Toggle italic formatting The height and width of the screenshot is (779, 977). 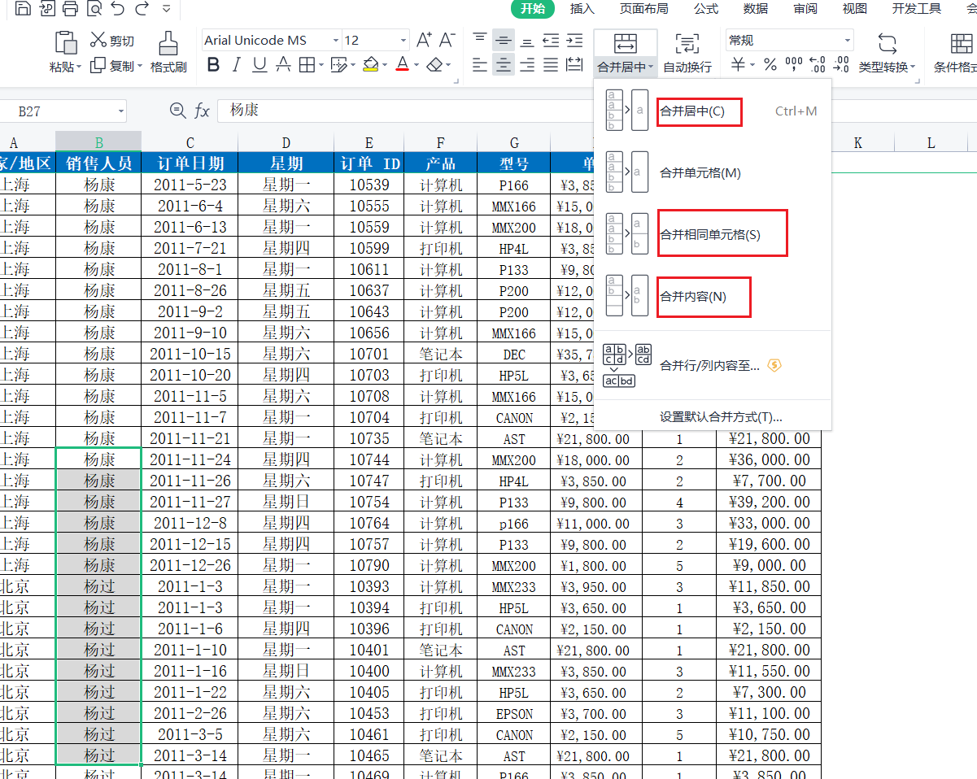[x=237, y=65]
